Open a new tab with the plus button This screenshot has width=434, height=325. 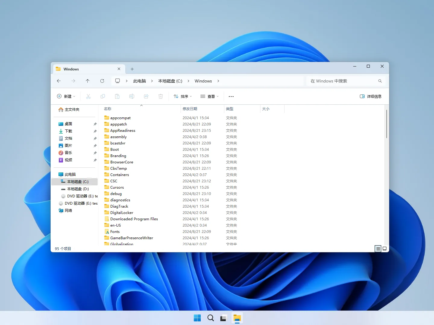pos(132,69)
